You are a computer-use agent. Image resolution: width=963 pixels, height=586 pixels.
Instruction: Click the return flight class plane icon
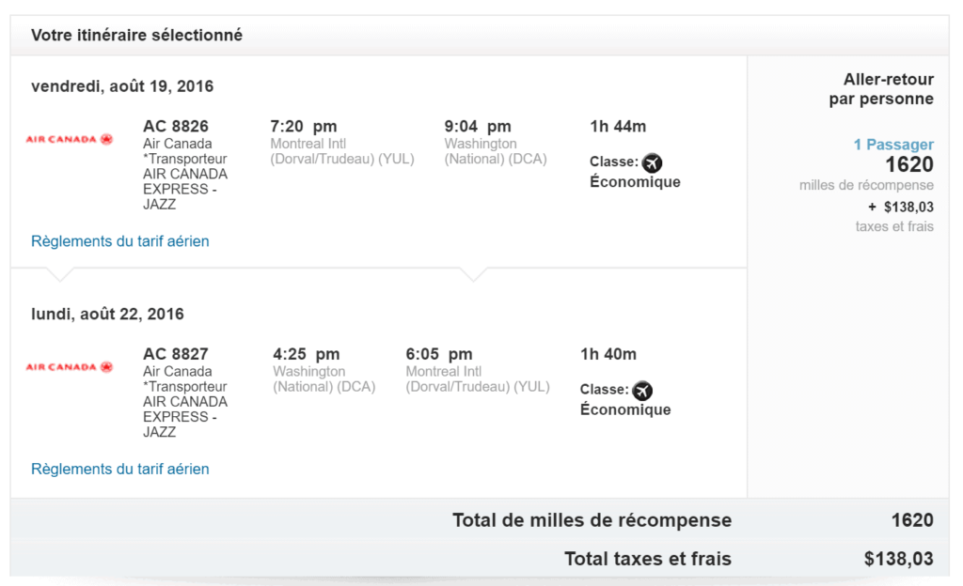click(642, 391)
